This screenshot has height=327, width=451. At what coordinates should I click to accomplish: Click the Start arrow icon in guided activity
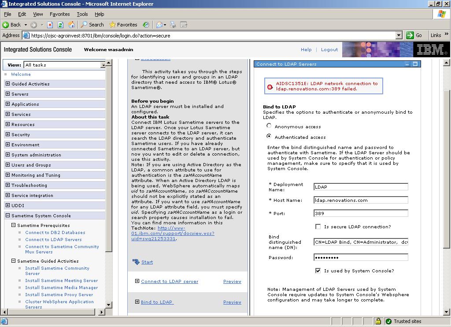[136, 262]
